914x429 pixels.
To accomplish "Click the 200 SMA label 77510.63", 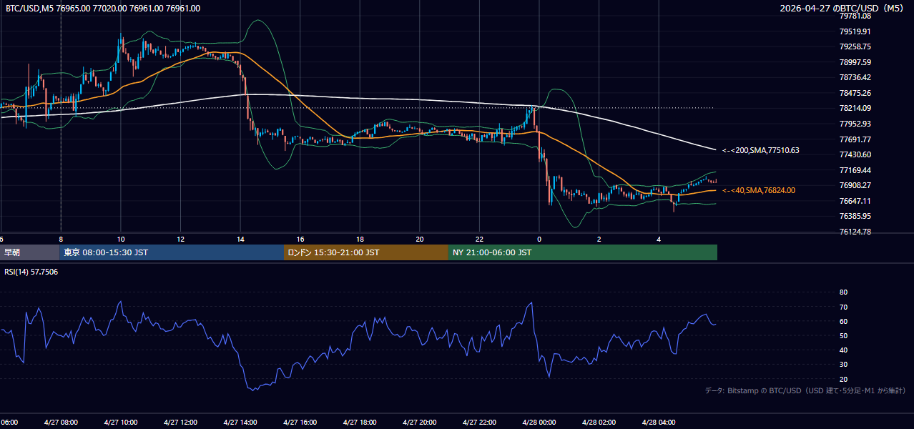I will click(760, 150).
